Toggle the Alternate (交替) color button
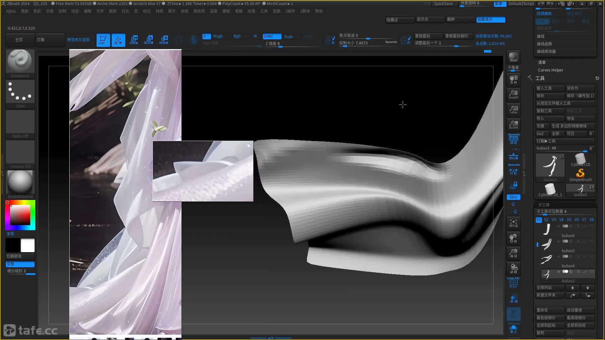605x340 pixels. (x=20, y=264)
